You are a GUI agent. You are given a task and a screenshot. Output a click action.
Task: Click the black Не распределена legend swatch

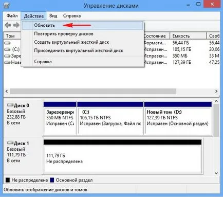[8, 180]
